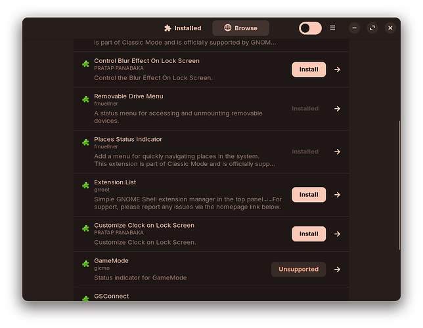
Task: Click the puzzle icon of Customize Clock on Lock Screen
Action: [86, 228]
